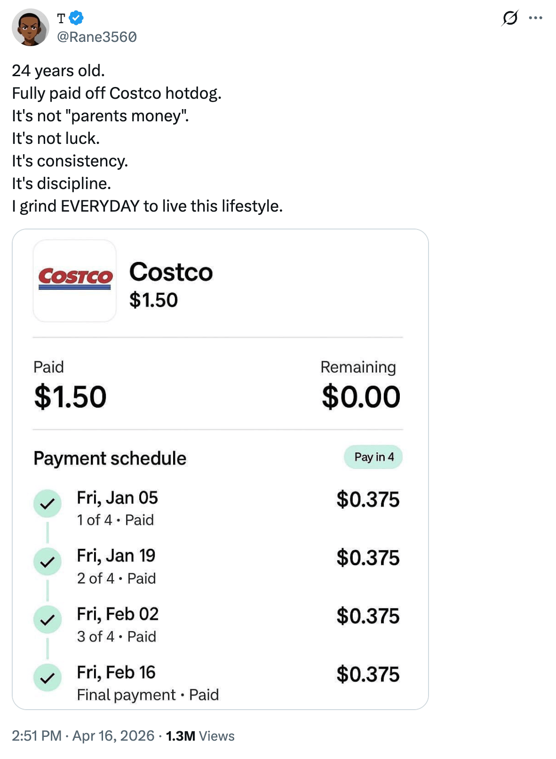Click the display name T
Screen dimensions: 556x759
coord(61,19)
